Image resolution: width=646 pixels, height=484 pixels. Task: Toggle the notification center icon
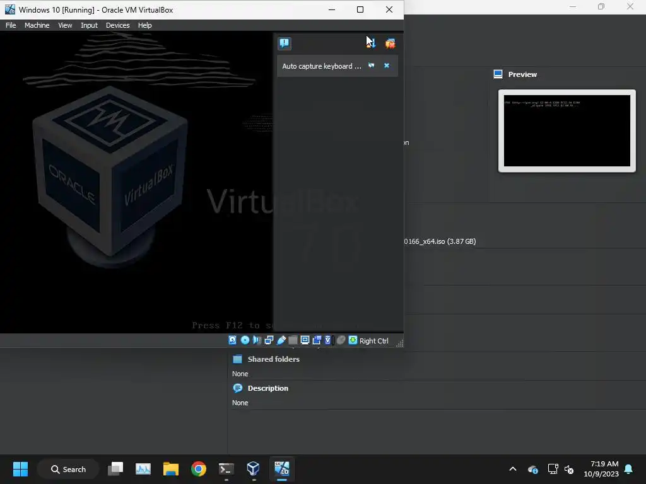tap(285, 43)
